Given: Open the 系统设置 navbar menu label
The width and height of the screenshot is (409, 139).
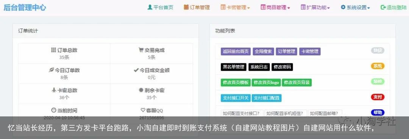Looking at the screenshot, I should pos(357,7).
